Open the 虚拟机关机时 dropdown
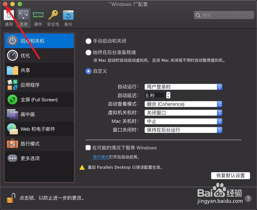Image resolution: width=257 pixels, height=210 pixels. click(x=183, y=113)
